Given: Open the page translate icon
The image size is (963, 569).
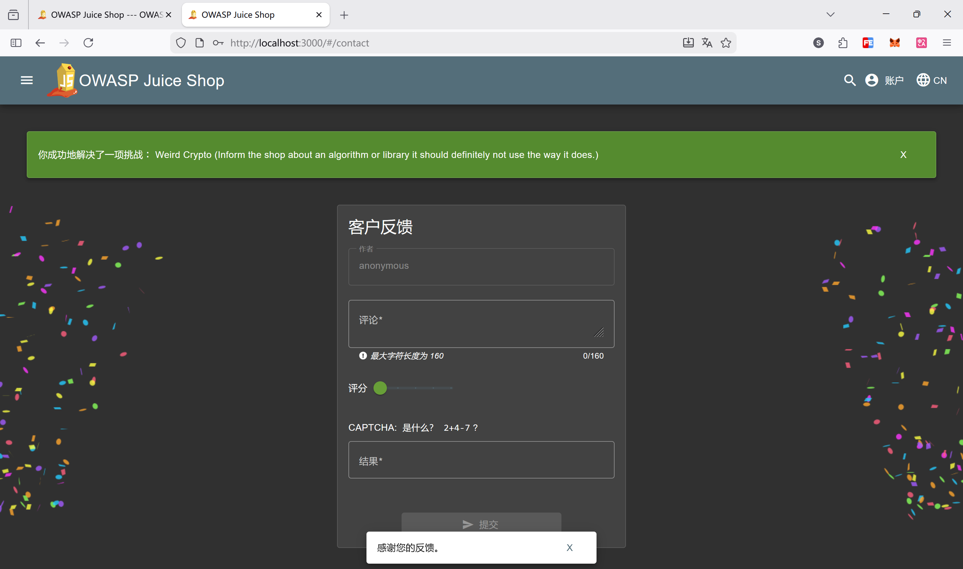Looking at the screenshot, I should [x=707, y=42].
